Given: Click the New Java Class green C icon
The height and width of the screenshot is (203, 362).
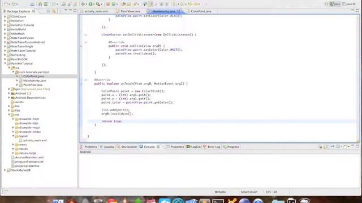Looking at the screenshot, I should pos(114,4).
